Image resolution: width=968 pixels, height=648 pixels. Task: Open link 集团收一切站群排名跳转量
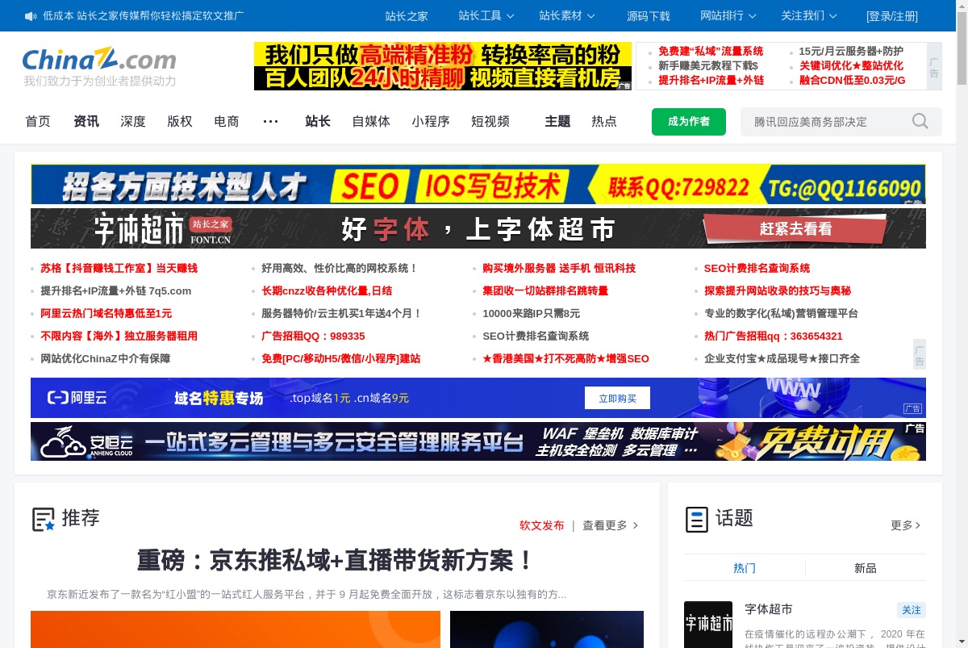545,291
